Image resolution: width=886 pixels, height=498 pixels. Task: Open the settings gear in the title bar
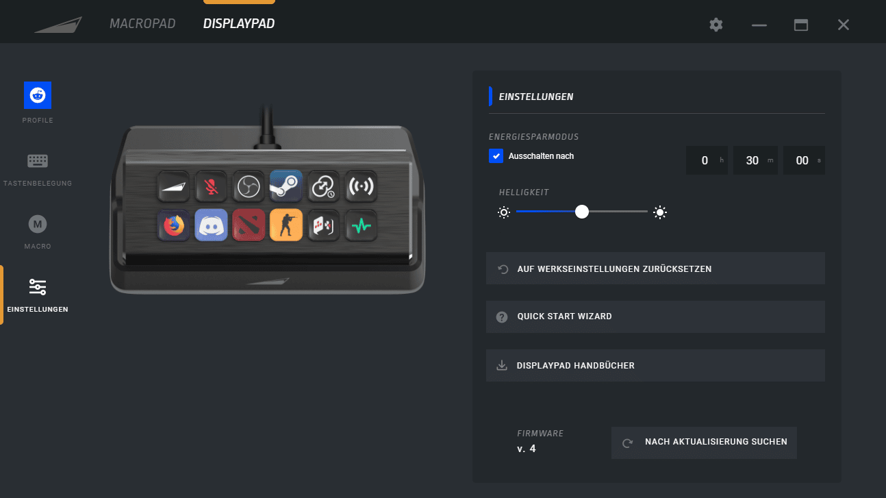[716, 25]
